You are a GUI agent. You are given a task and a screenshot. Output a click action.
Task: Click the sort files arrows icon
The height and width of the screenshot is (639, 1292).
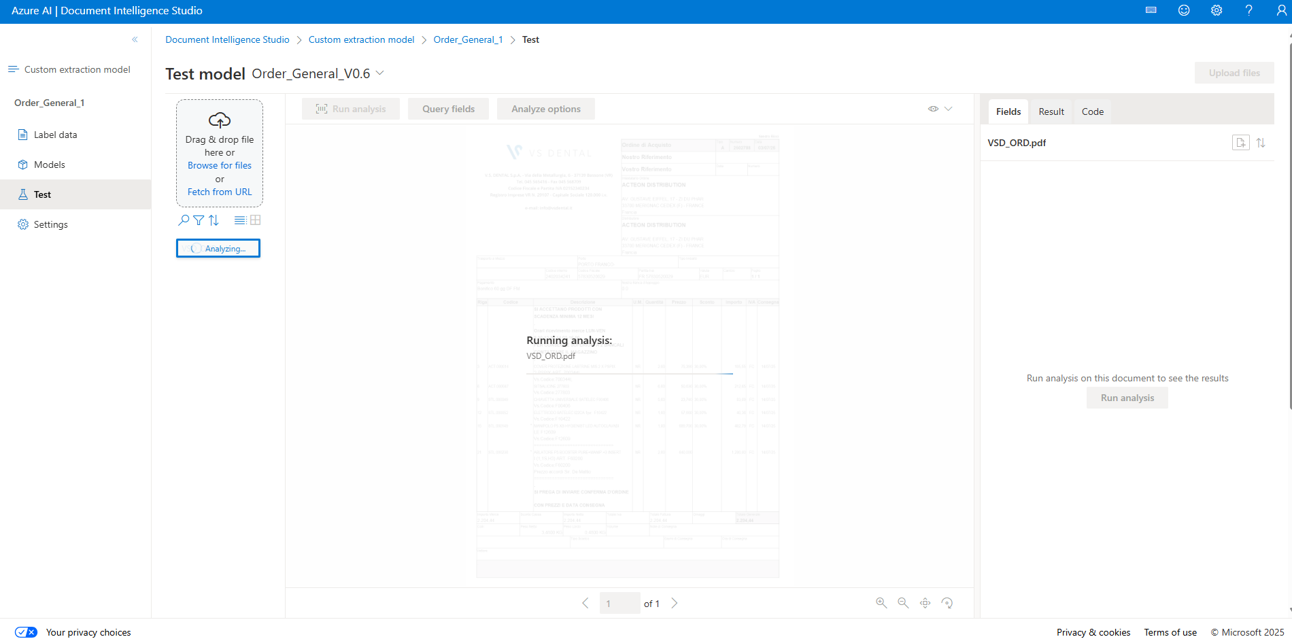(214, 220)
